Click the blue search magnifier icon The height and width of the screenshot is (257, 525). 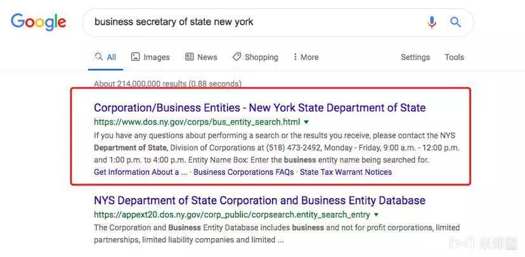pyautogui.click(x=455, y=22)
